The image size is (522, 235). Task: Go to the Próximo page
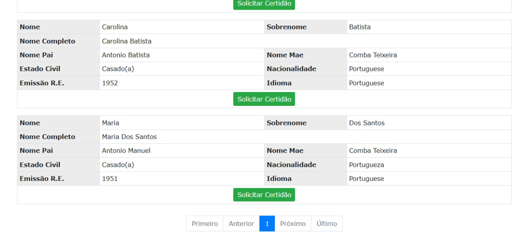[293, 224]
